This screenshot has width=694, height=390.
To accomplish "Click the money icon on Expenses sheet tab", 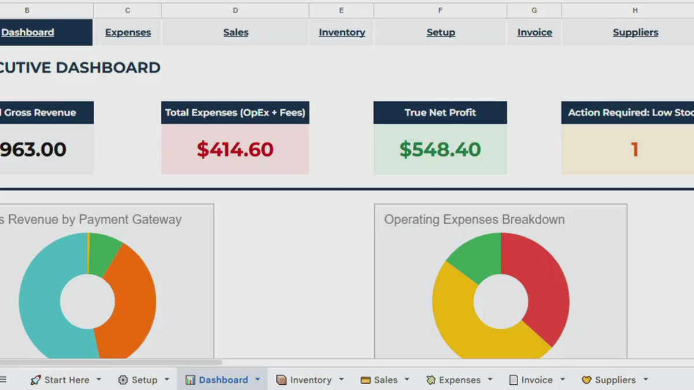I will (x=431, y=380).
